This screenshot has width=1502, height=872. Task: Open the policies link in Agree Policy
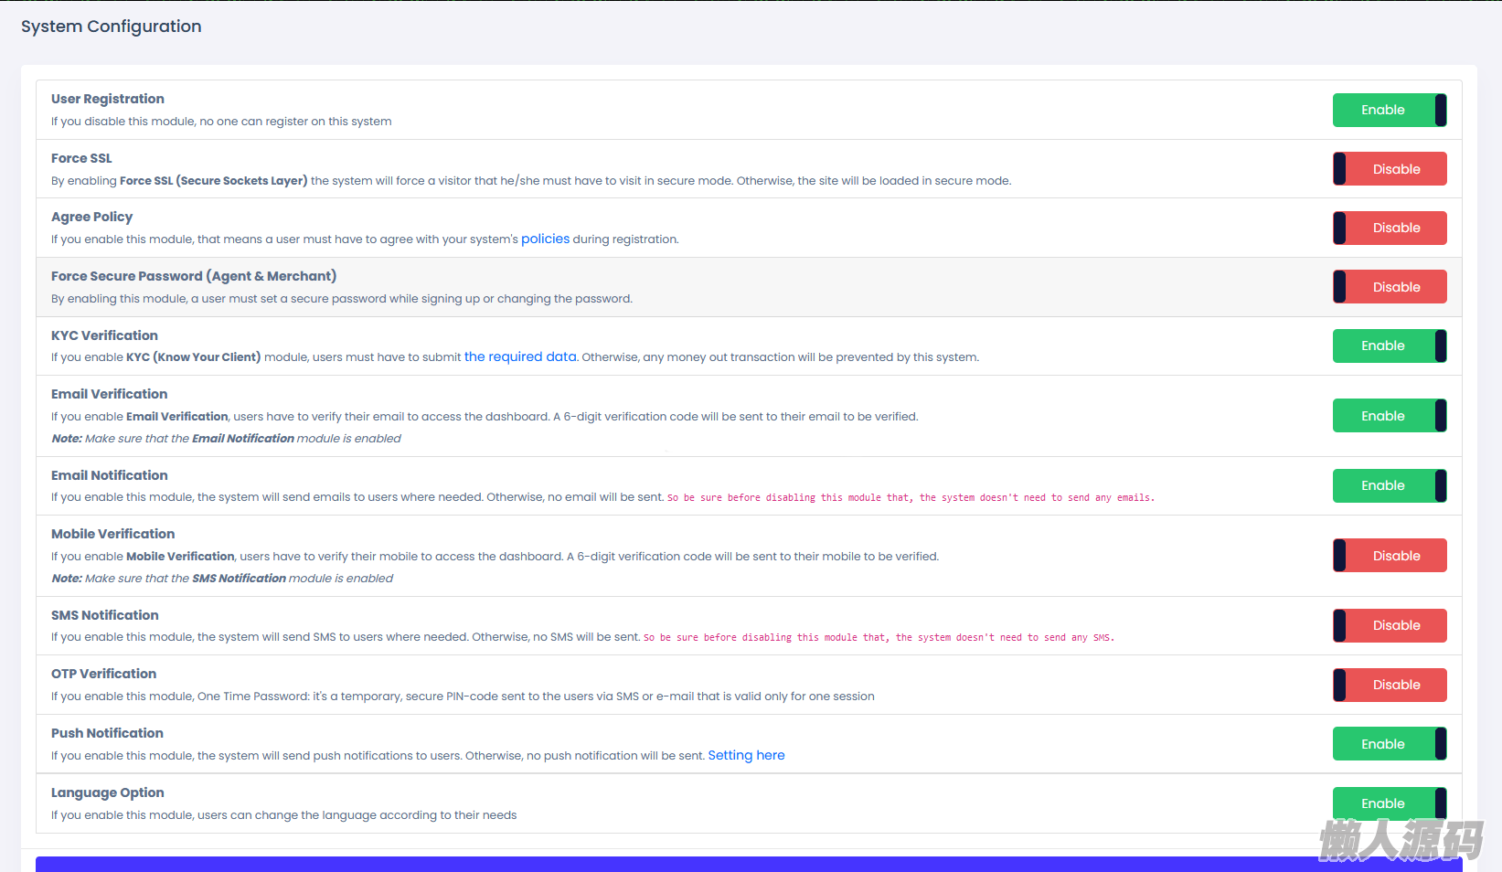pyautogui.click(x=546, y=239)
